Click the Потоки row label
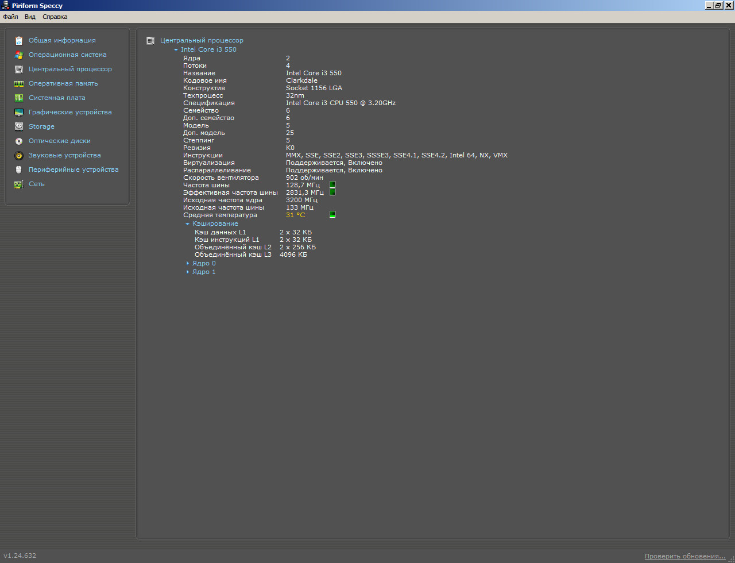Screen dimensions: 735x563 pos(195,65)
